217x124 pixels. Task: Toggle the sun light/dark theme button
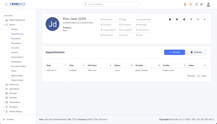tap(191, 4)
